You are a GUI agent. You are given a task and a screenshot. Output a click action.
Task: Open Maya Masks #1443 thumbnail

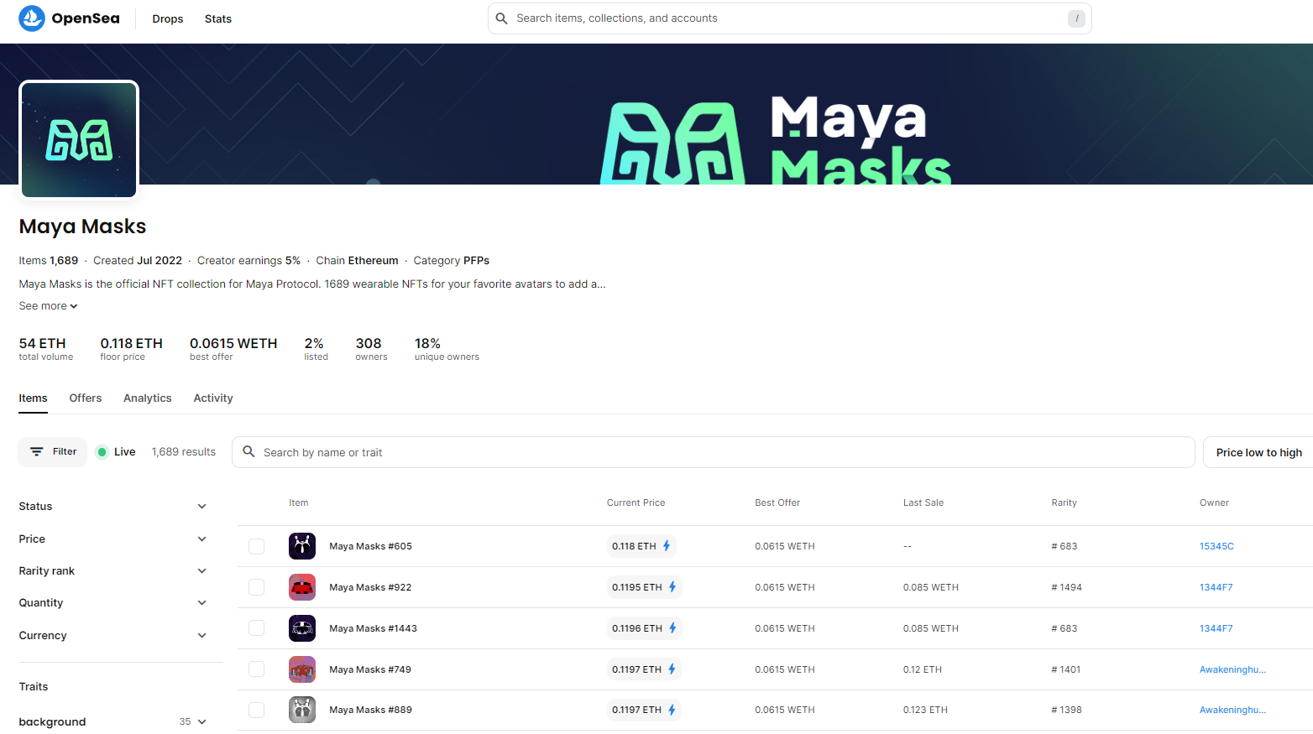coord(302,628)
